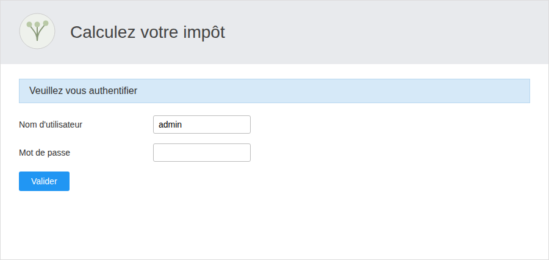Click the 'Veuillez vous authentifier' blue banner
Screen dimensions: 549x260
[274, 91]
